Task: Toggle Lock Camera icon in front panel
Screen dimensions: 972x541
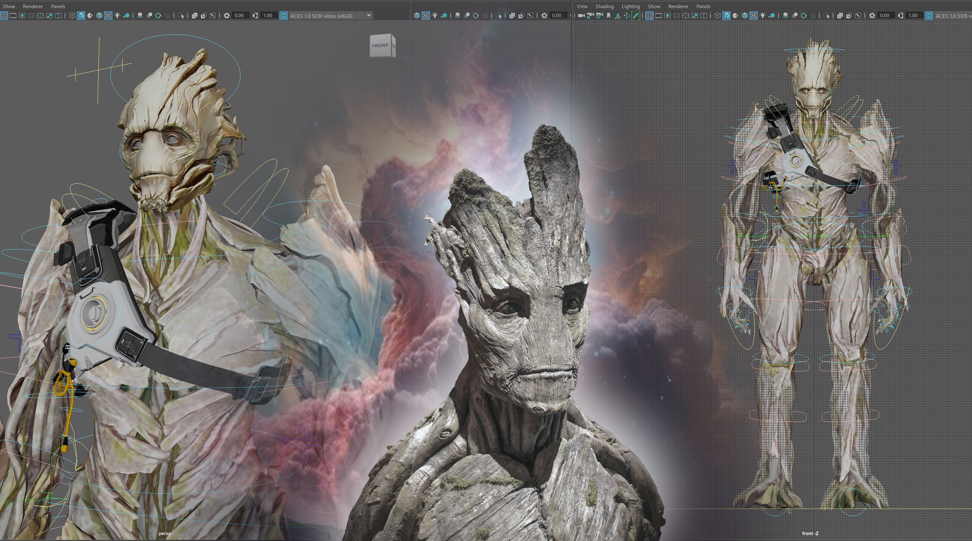Action: [590, 16]
